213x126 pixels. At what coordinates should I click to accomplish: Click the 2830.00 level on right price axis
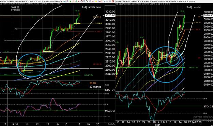[x=208, y=85]
